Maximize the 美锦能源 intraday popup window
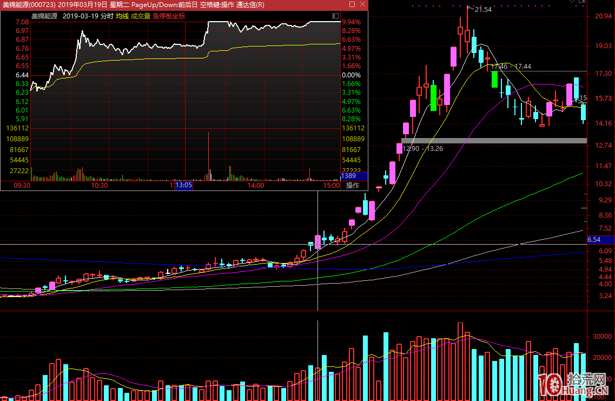The height and width of the screenshot is (401, 615). [352, 4]
